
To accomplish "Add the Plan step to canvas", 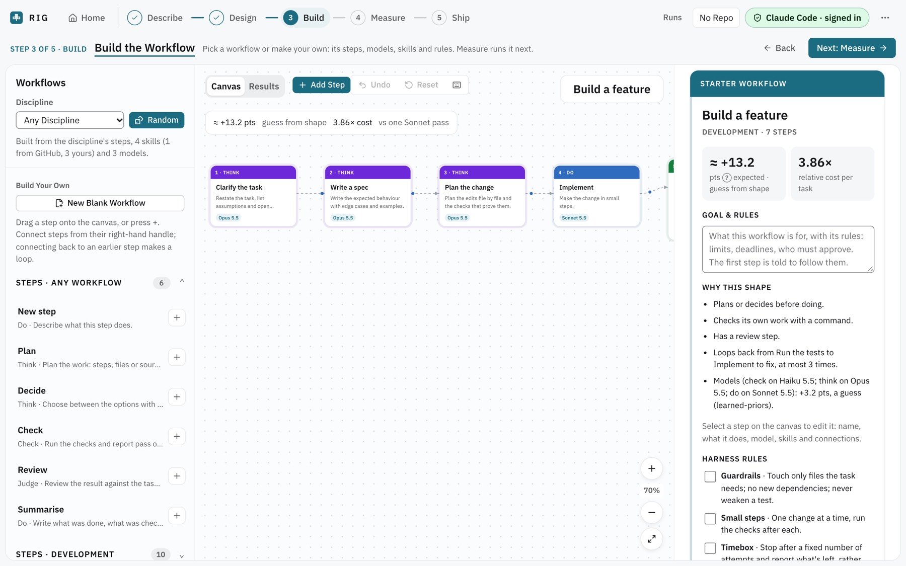I will (x=177, y=357).
